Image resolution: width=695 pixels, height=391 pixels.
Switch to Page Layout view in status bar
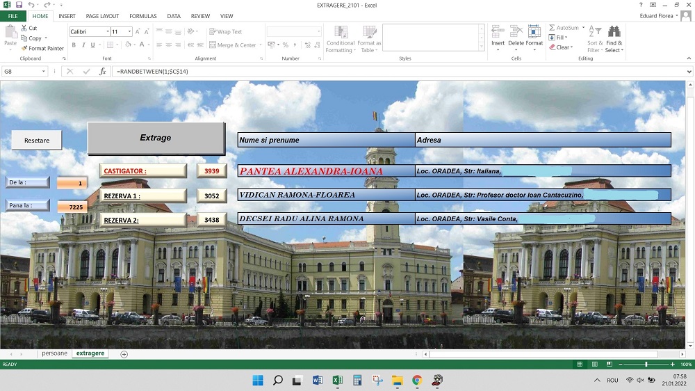click(592, 364)
